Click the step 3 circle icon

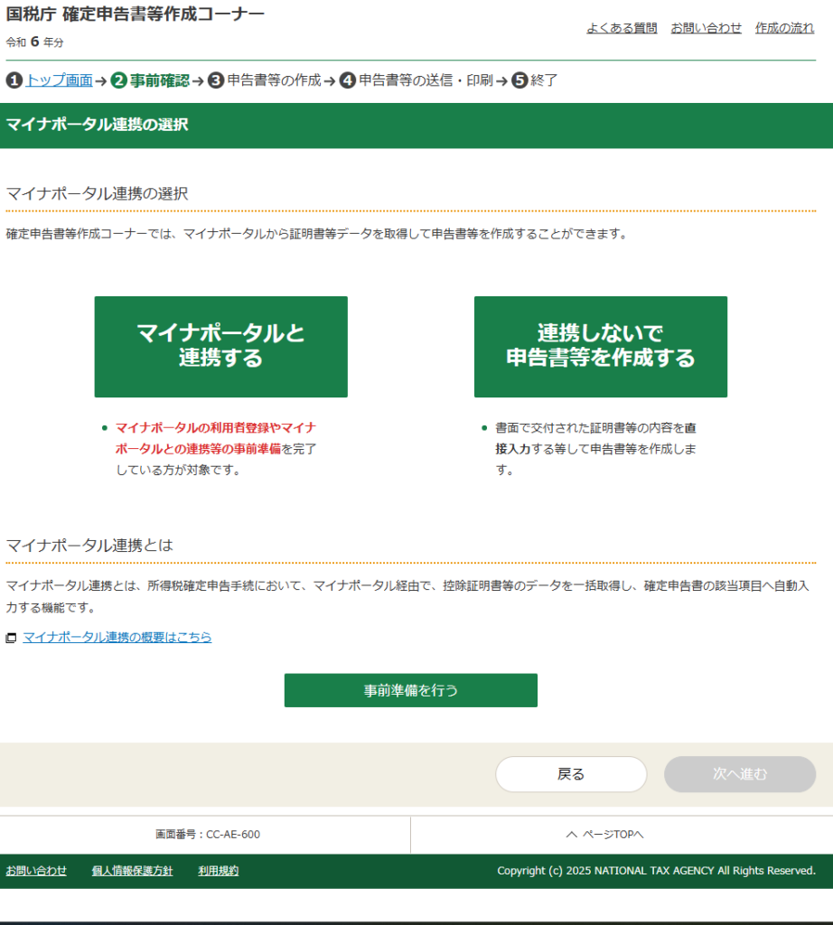point(216,80)
